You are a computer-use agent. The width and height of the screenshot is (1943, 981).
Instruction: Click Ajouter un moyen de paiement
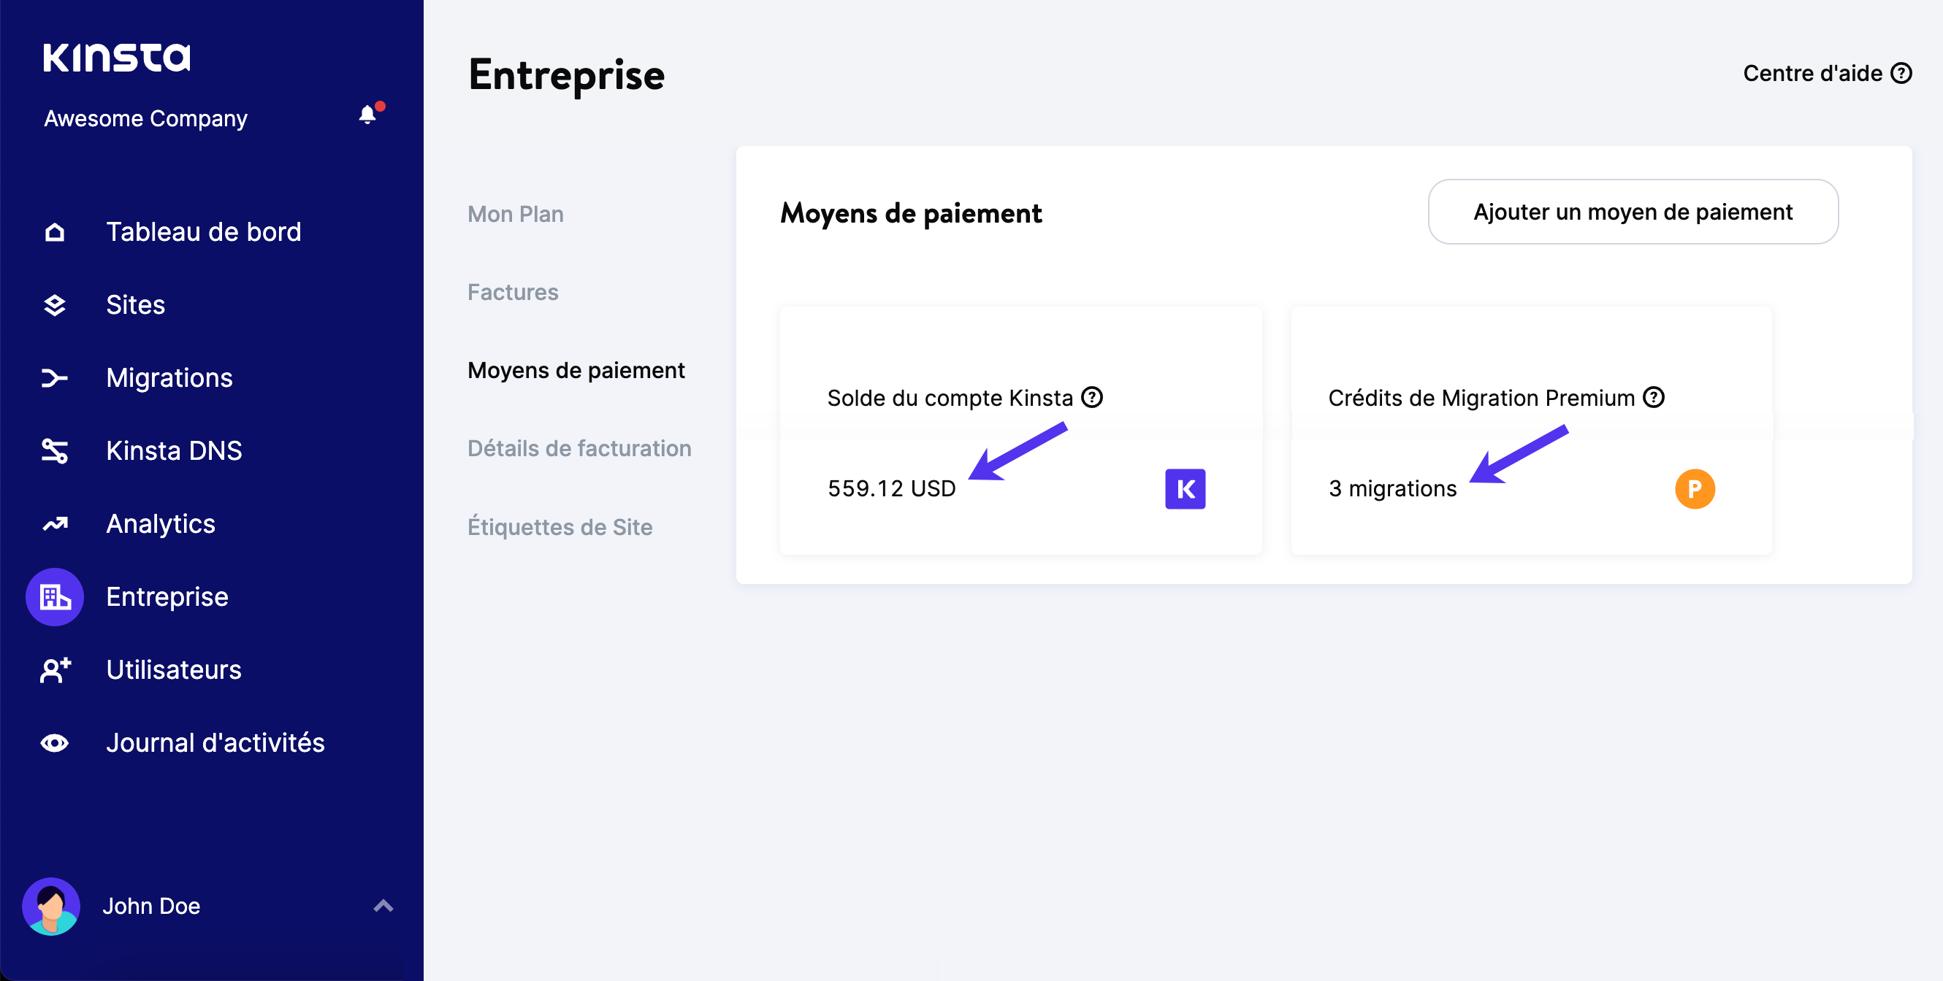[x=1633, y=212]
